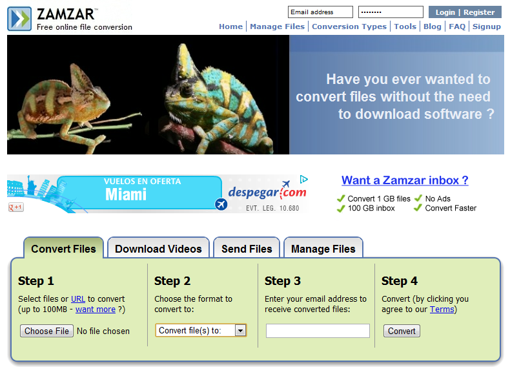Click the 'Convert 1 GB files' feature text
The height and width of the screenshot is (367, 510).
(379, 198)
